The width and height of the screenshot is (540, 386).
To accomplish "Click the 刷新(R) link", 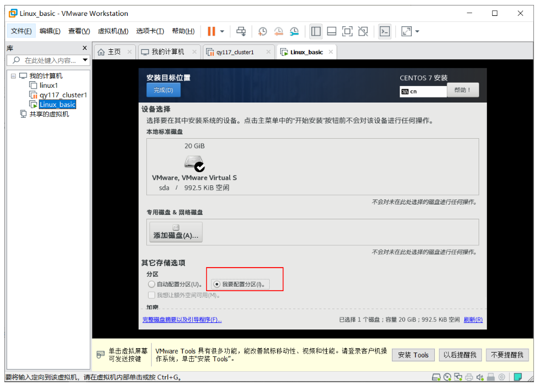I will (473, 320).
